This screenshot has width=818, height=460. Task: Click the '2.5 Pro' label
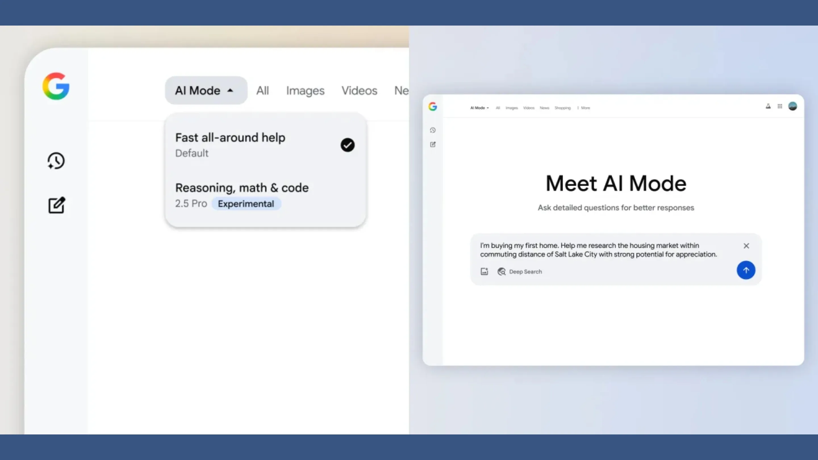click(191, 204)
